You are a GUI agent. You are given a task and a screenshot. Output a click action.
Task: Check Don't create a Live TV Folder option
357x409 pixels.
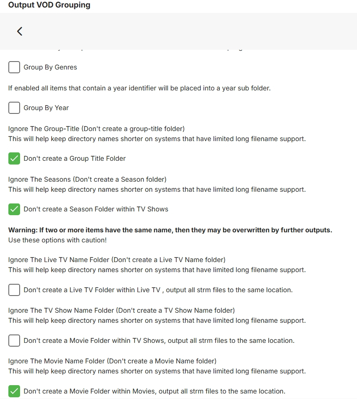pos(14,290)
